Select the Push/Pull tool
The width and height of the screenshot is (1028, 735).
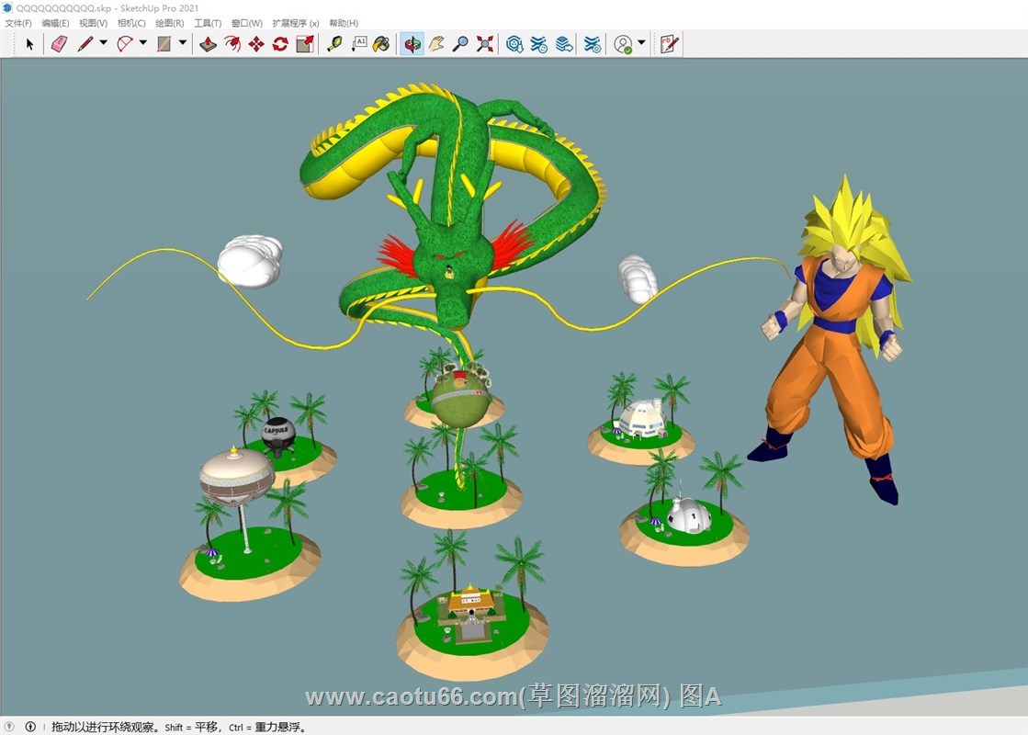(x=209, y=45)
